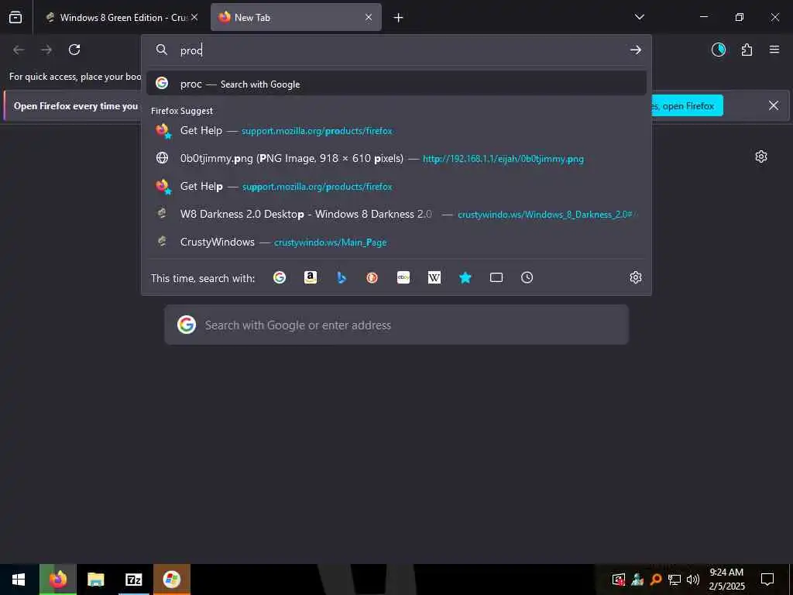Search this time with Google

tap(280, 277)
